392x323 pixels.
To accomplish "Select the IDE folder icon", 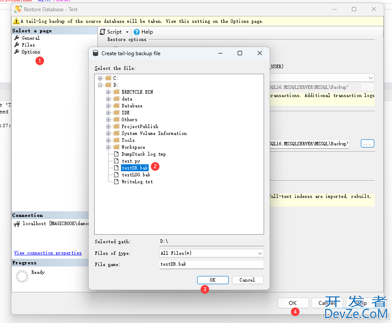I will [x=117, y=113].
